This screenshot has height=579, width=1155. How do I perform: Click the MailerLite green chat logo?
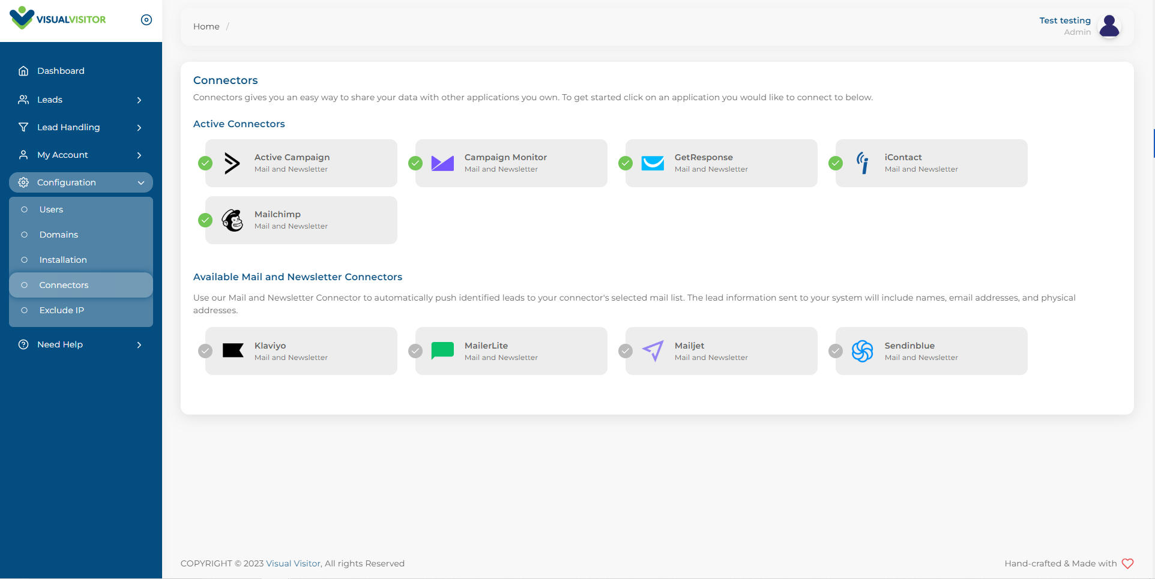(x=442, y=350)
